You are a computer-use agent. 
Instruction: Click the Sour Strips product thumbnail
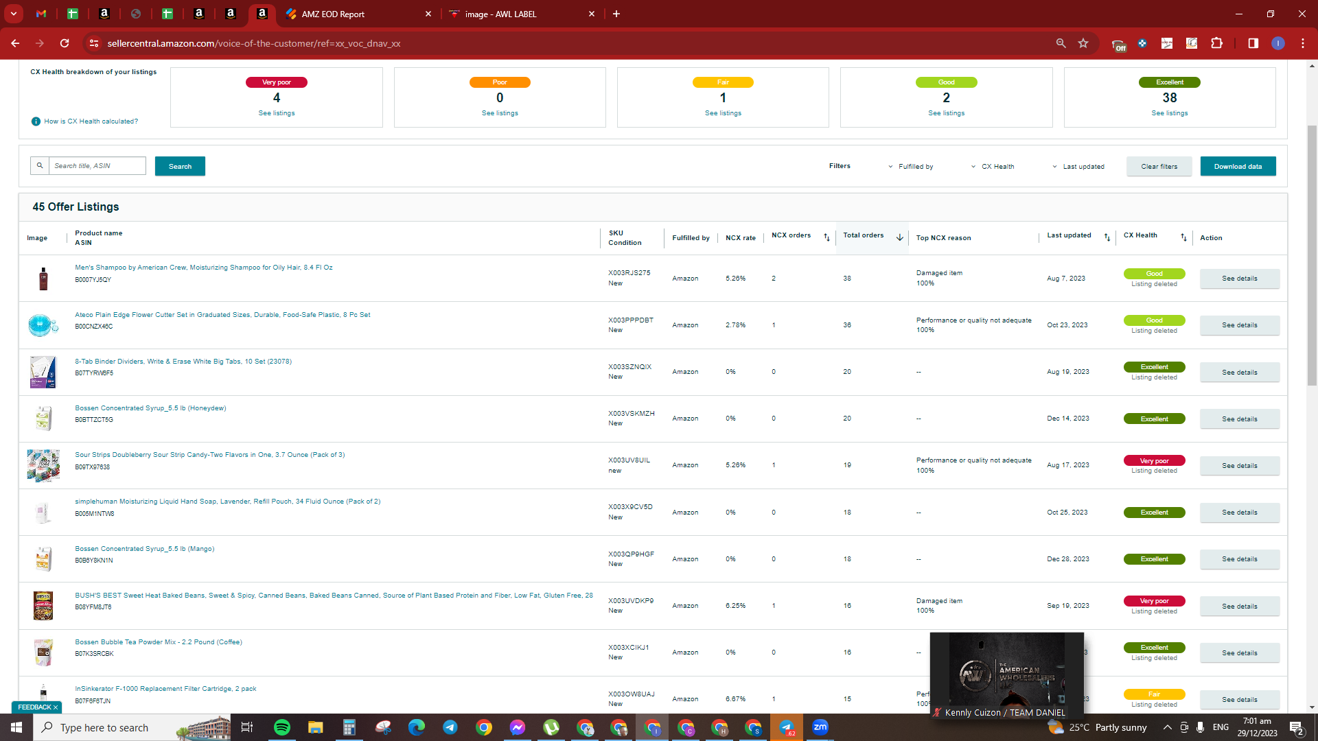[x=43, y=466]
